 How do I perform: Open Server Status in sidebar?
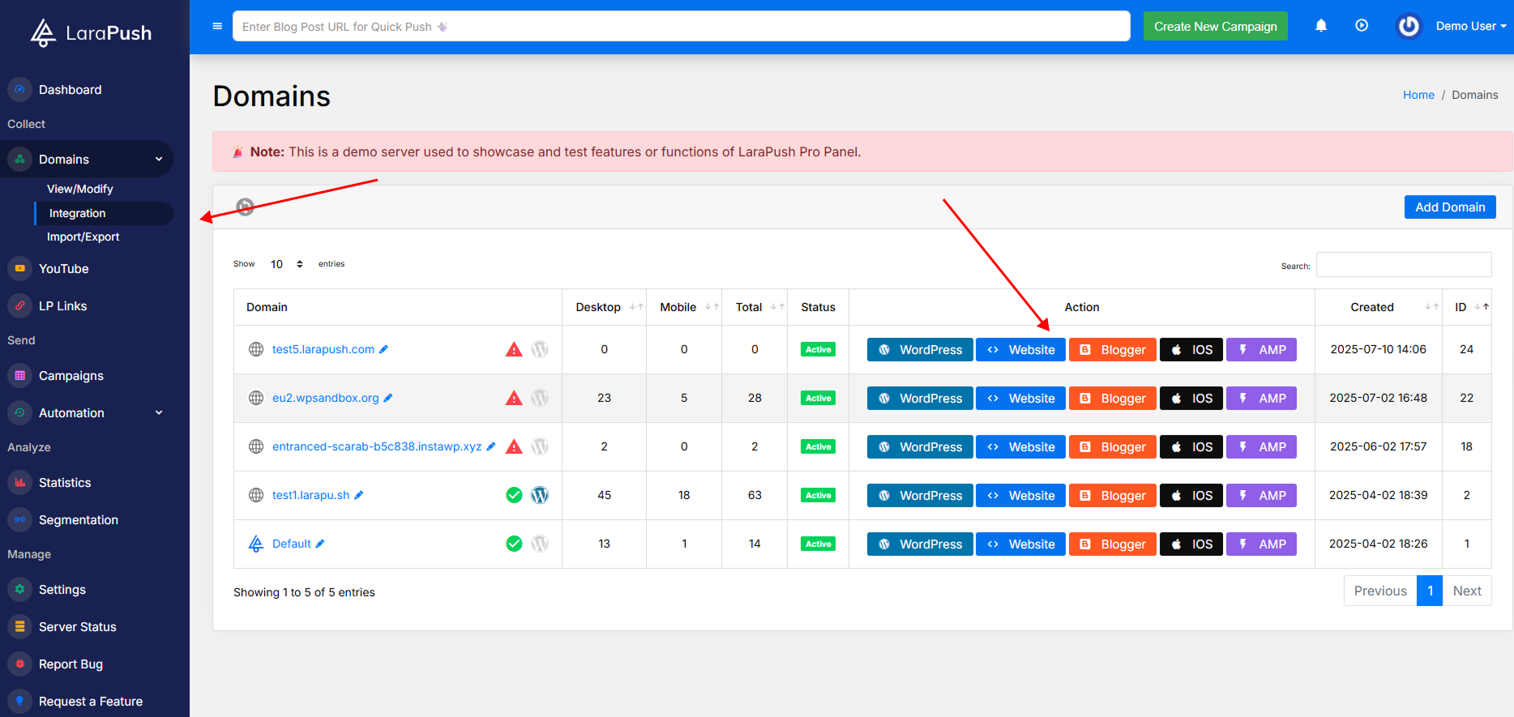(x=78, y=627)
